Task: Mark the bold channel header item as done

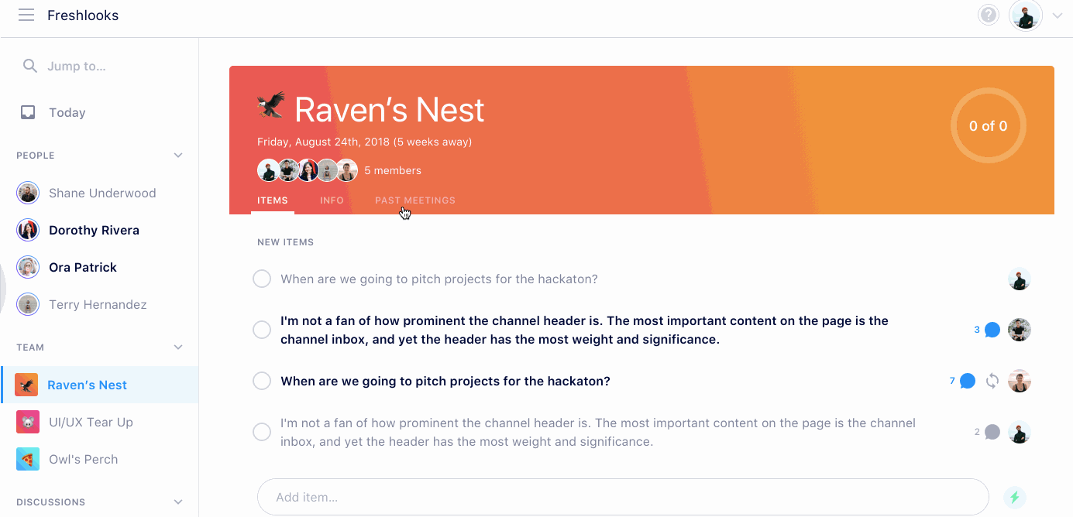Action: coord(262,330)
